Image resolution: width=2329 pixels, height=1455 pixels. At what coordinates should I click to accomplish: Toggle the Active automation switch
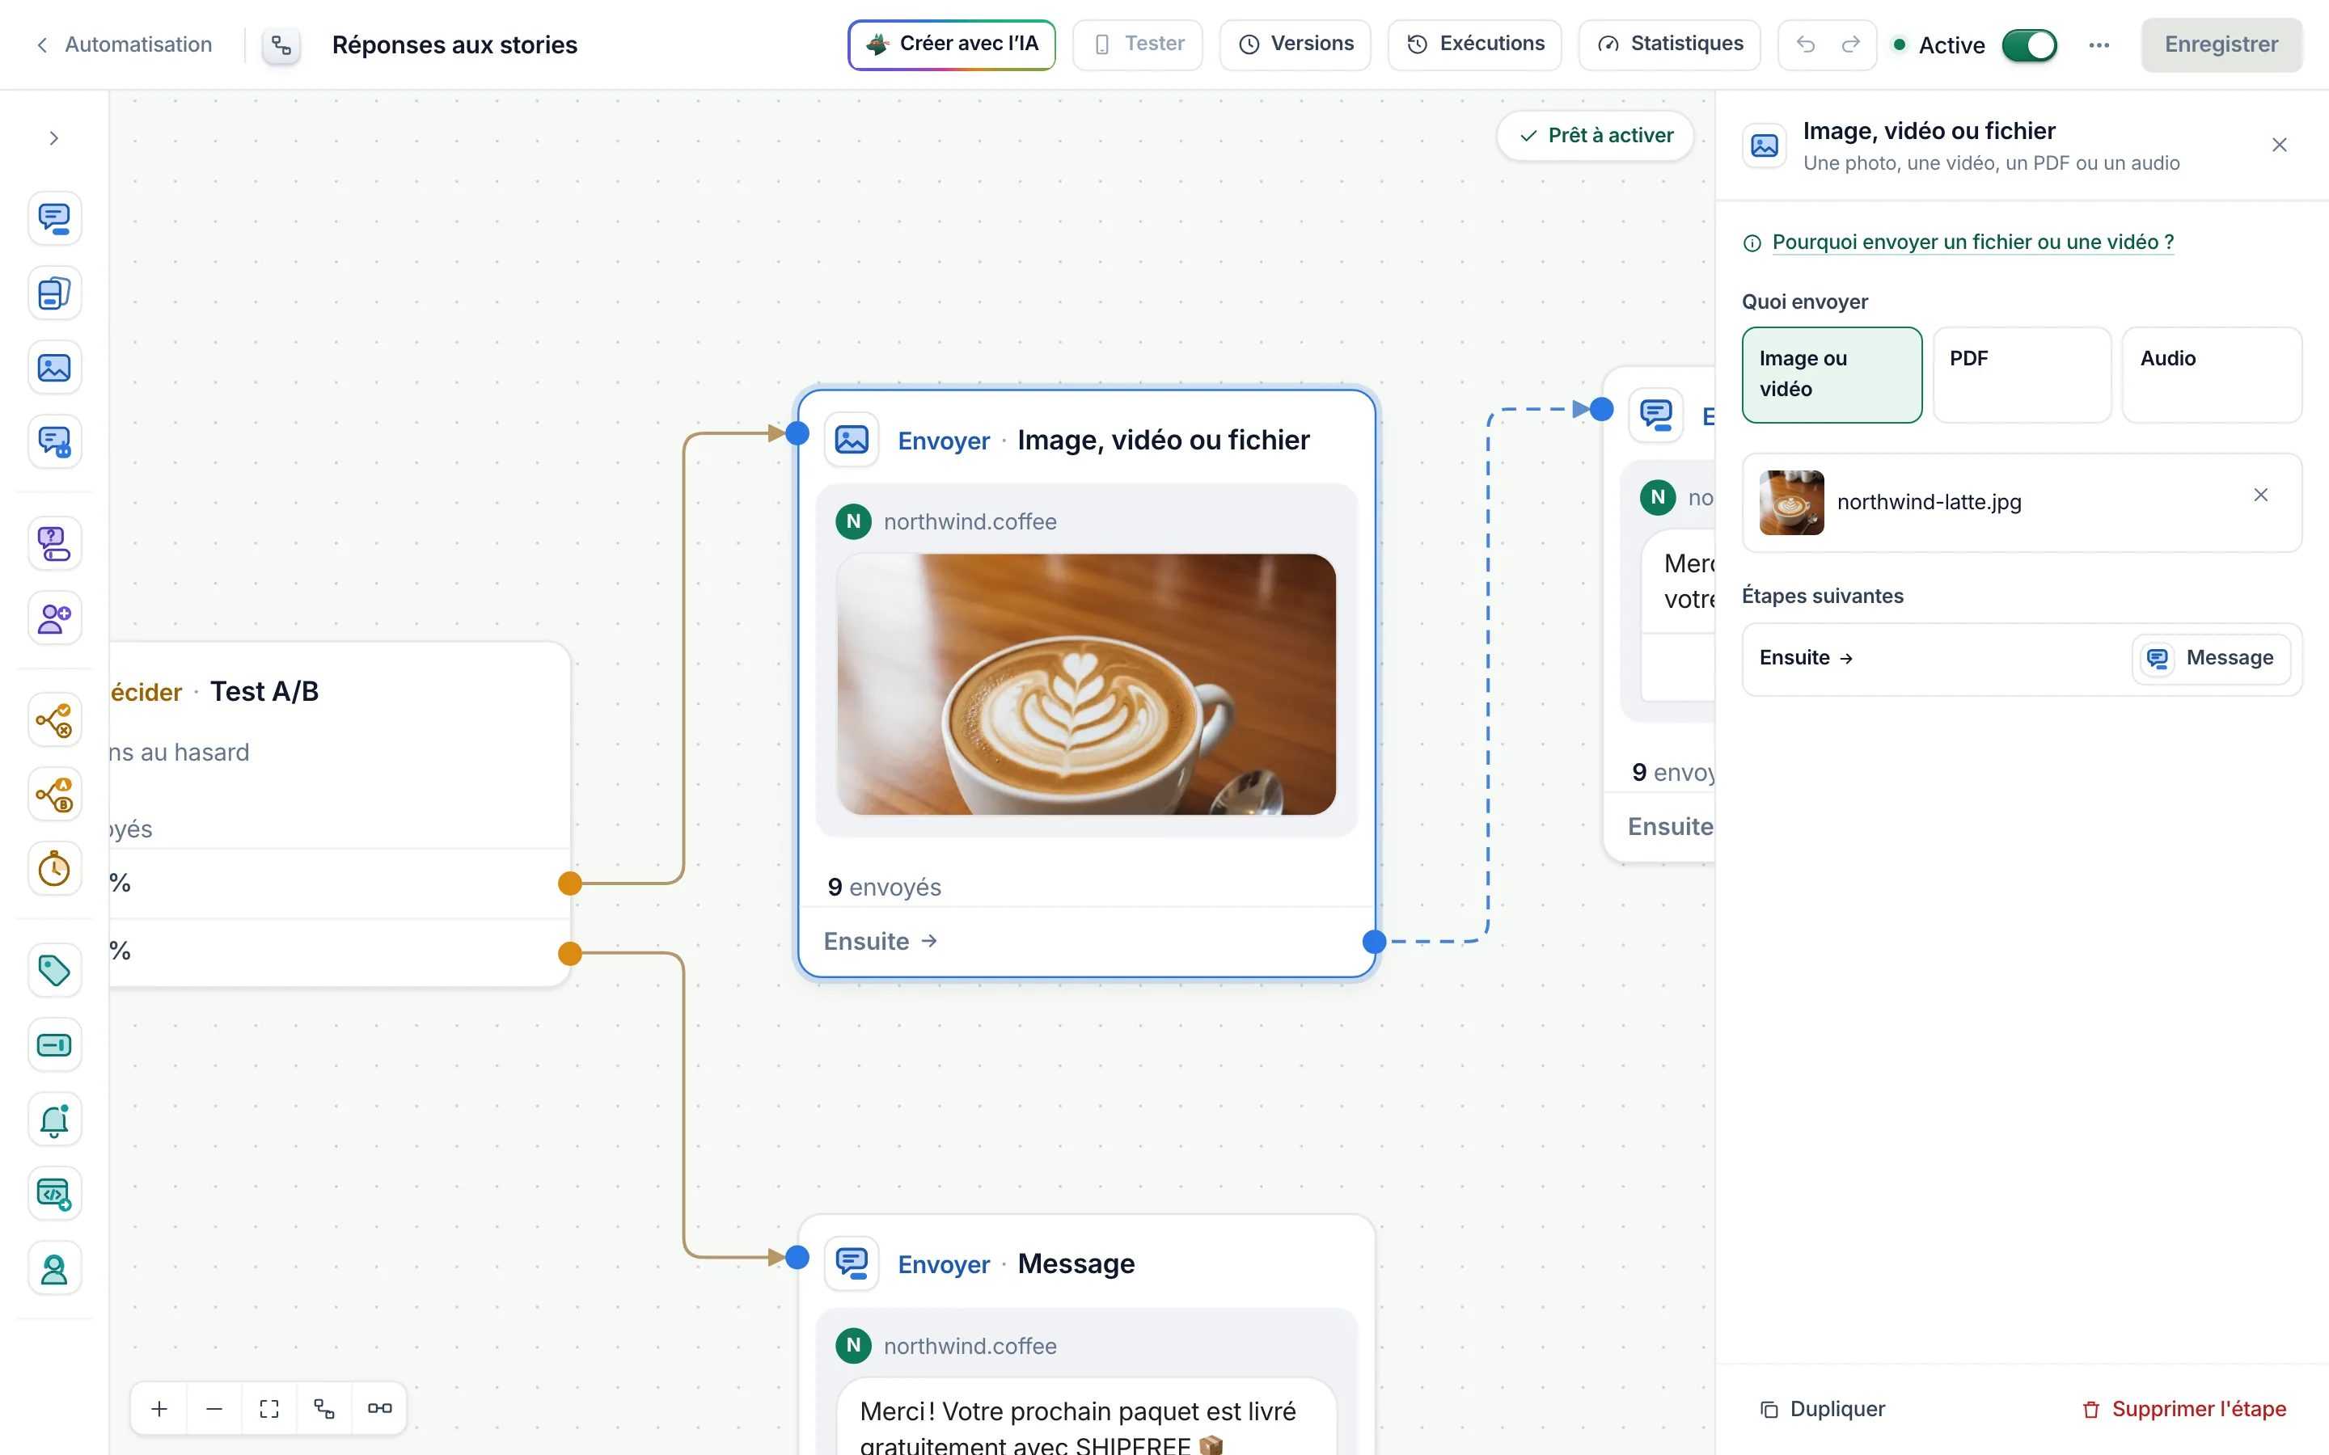[x=2029, y=45]
